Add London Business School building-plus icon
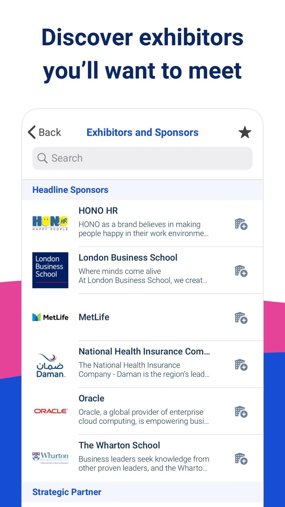 (x=241, y=271)
